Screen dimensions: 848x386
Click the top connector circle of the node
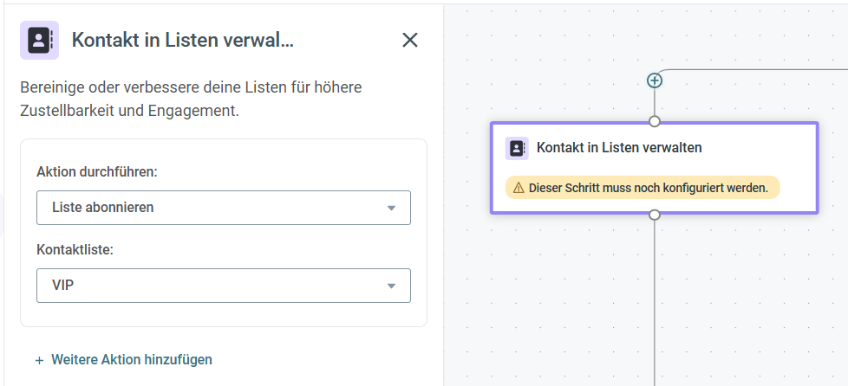tap(655, 121)
